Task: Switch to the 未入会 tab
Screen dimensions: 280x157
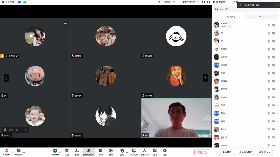Action: tap(262, 17)
